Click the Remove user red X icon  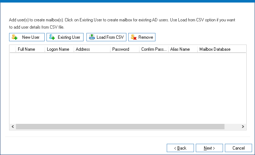pos(134,37)
